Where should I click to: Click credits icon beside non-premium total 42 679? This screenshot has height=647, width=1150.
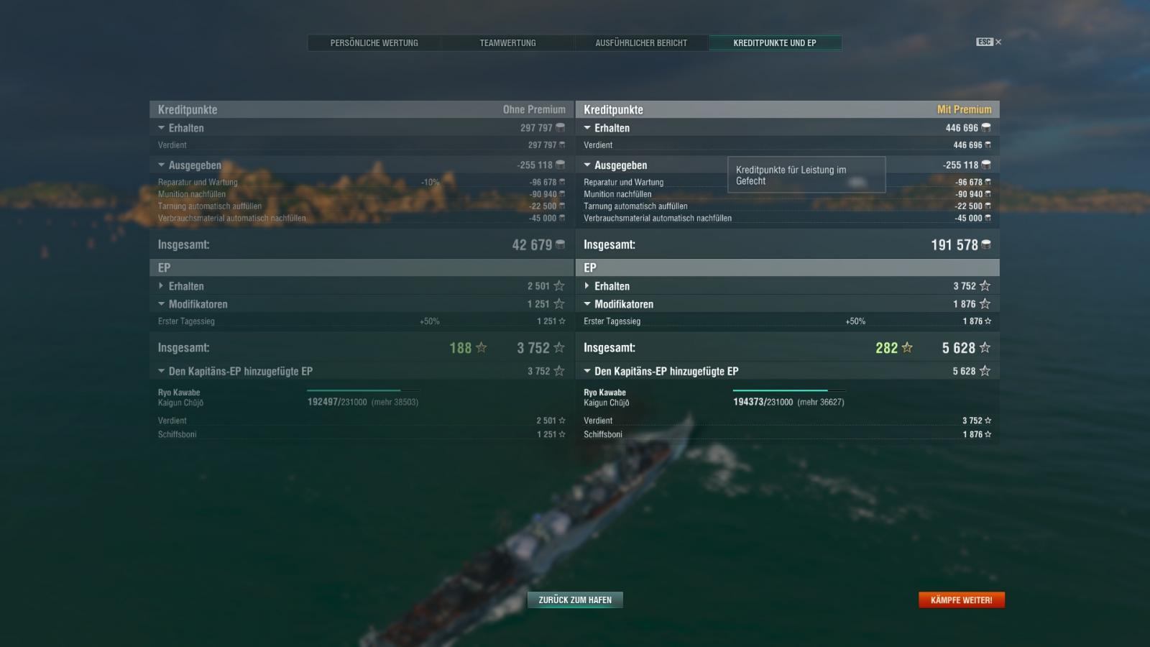pyautogui.click(x=560, y=245)
